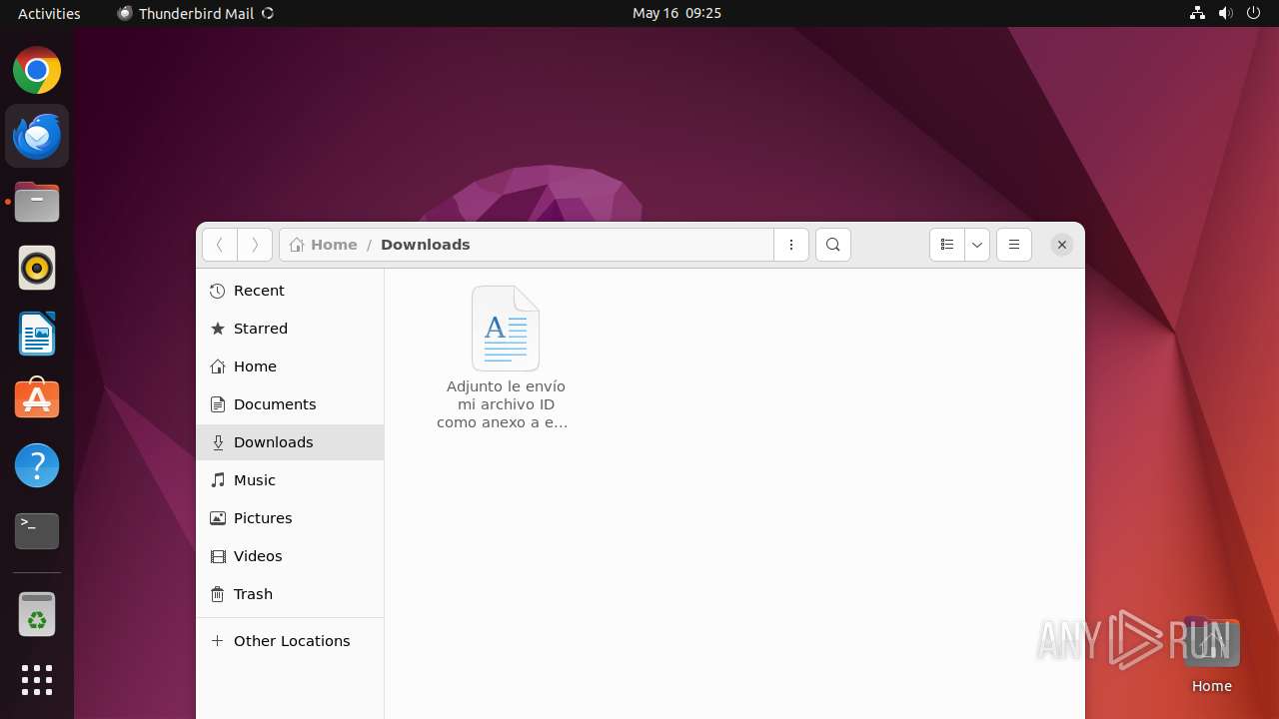Launch Thunderbird Mail from the dock
Image resolution: width=1279 pixels, height=719 pixels.
tap(37, 136)
